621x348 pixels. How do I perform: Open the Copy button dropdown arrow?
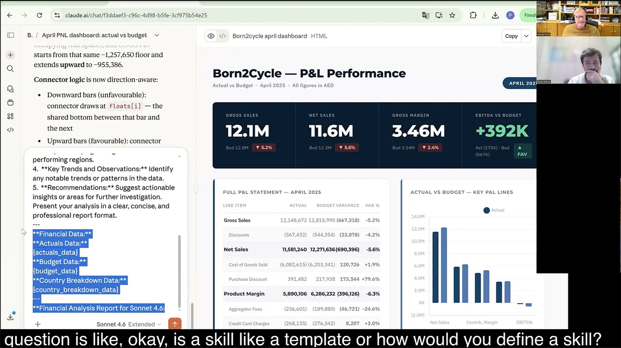pos(526,36)
